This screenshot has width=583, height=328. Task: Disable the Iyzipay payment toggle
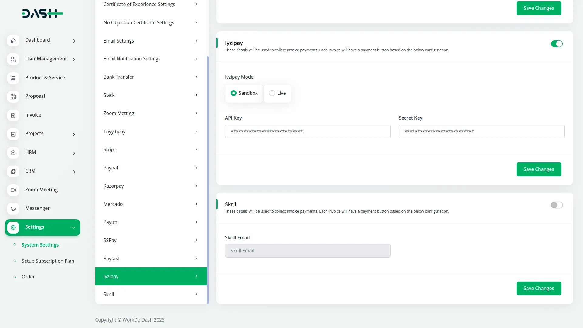[x=557, y=44]
